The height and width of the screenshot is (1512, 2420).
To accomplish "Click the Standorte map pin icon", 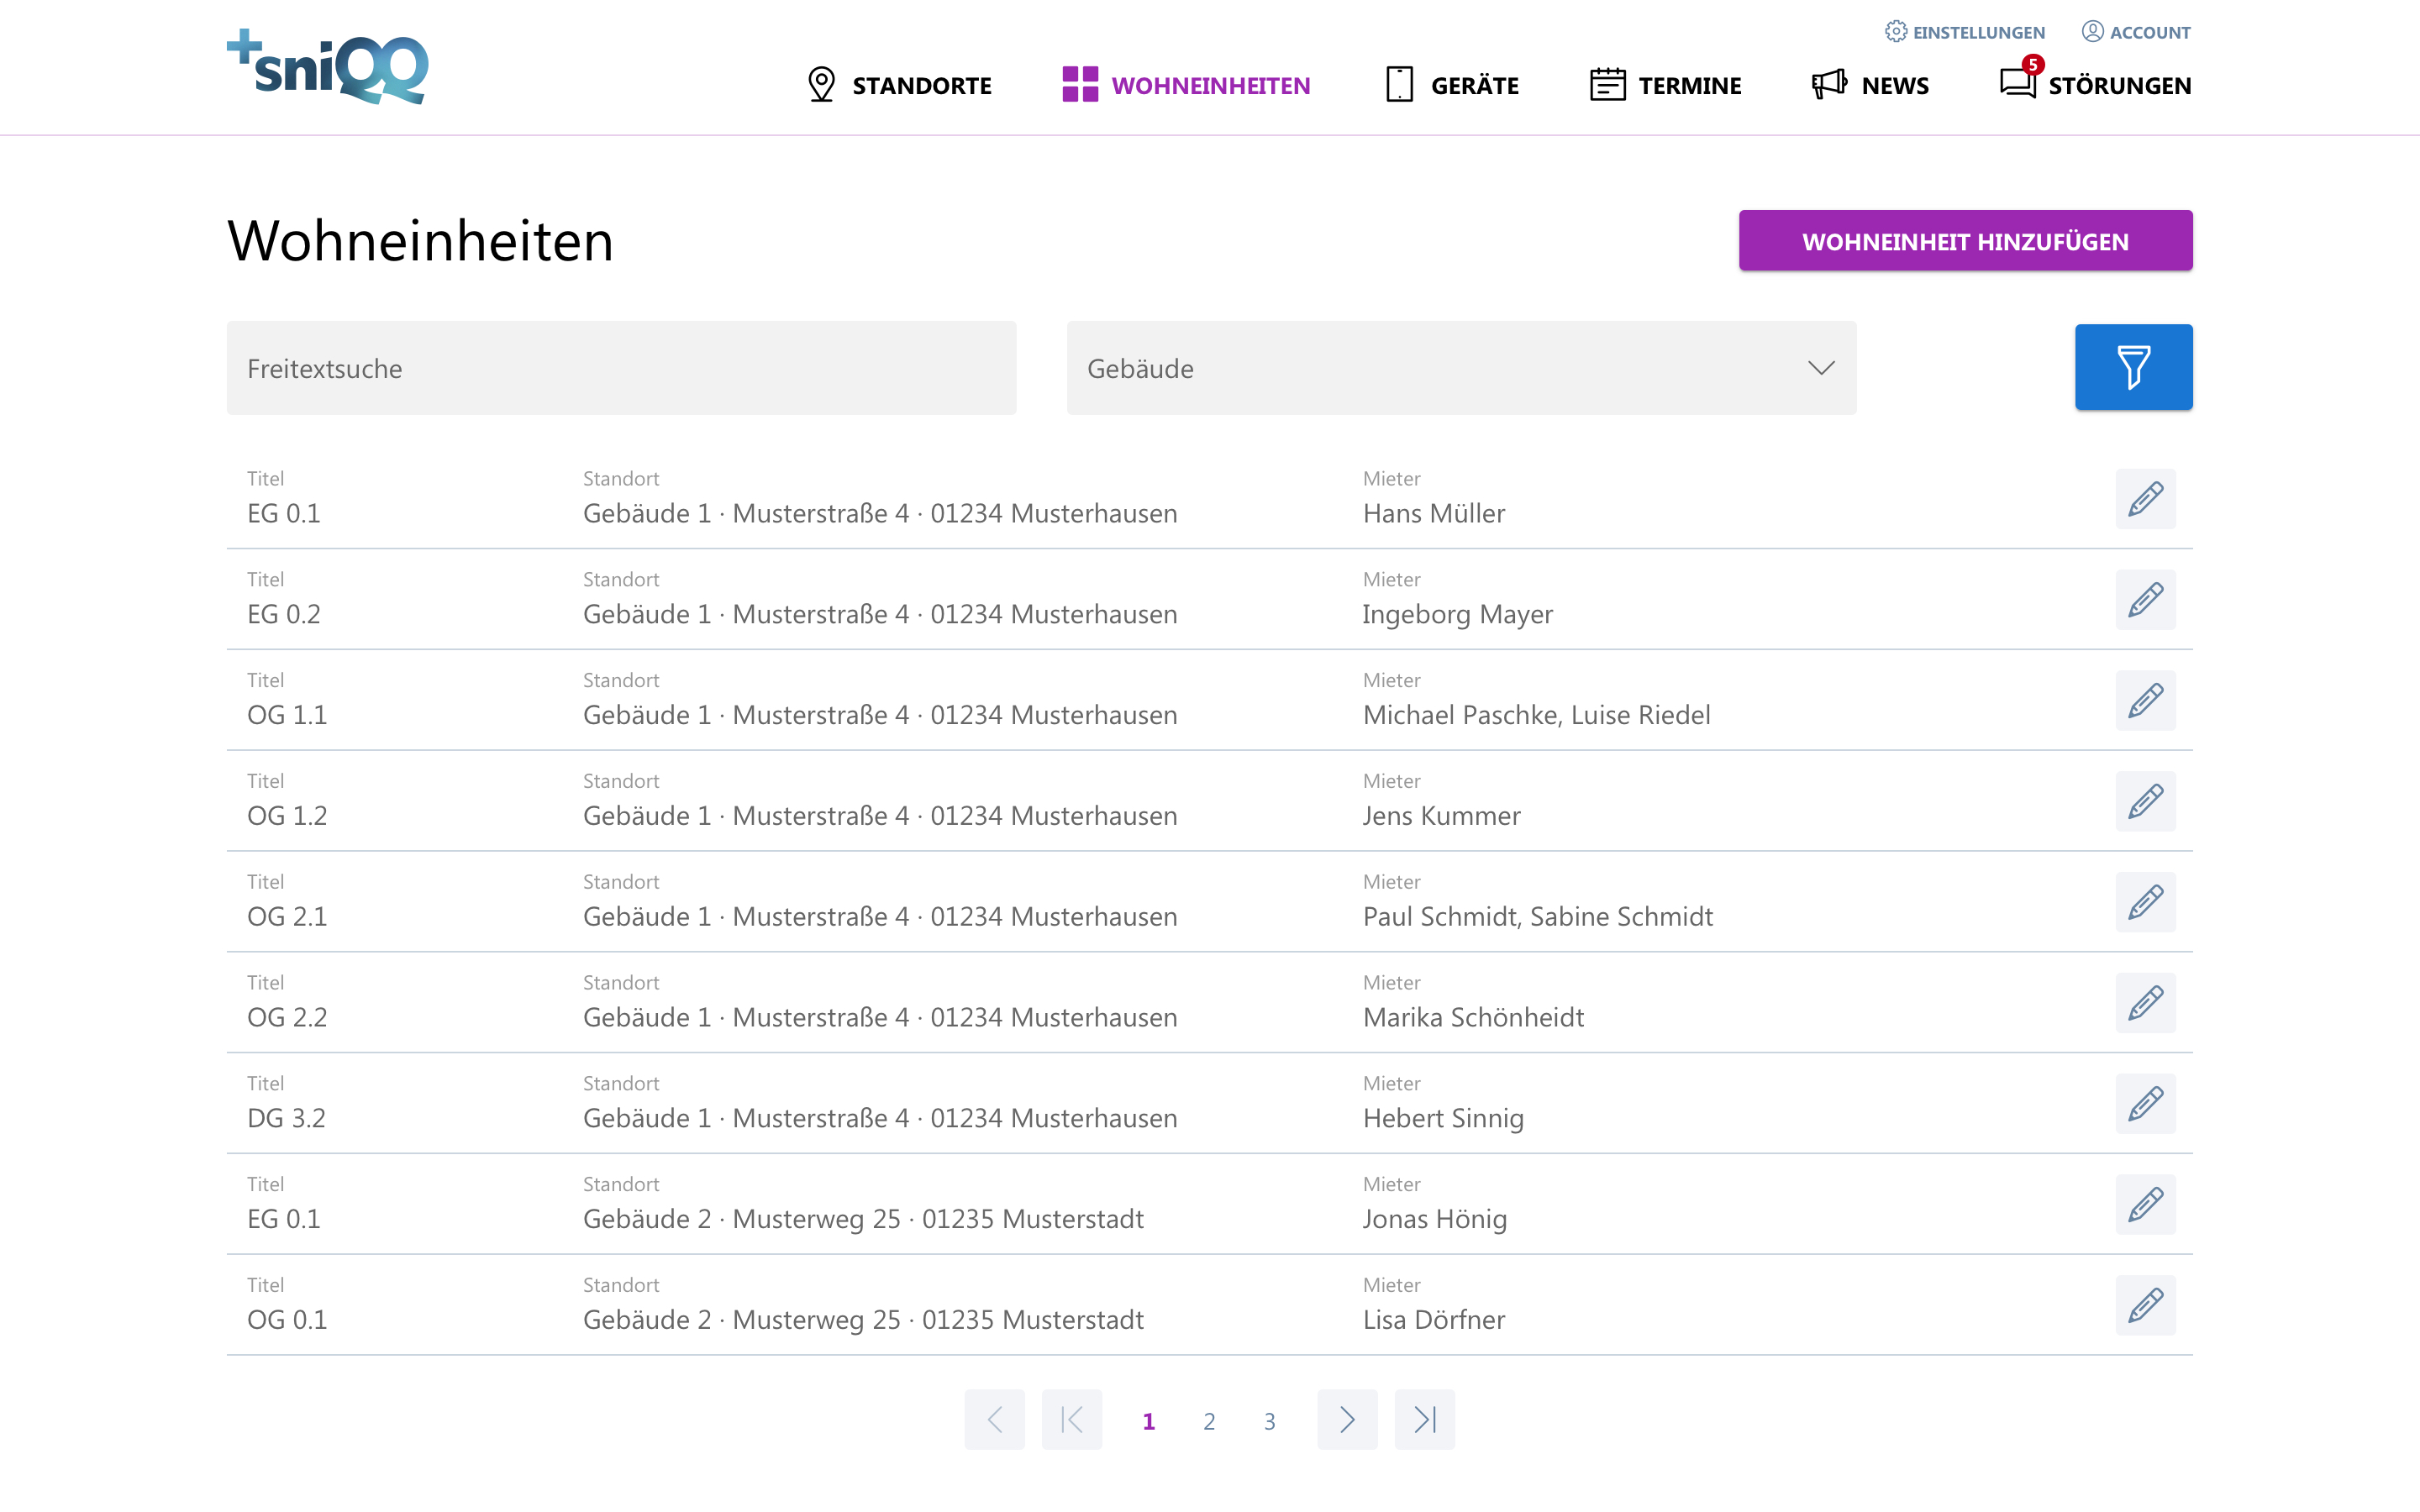I will pos(821,85).
